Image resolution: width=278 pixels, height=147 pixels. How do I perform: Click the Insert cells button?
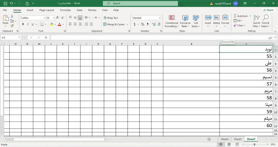[x=208, y=21]
